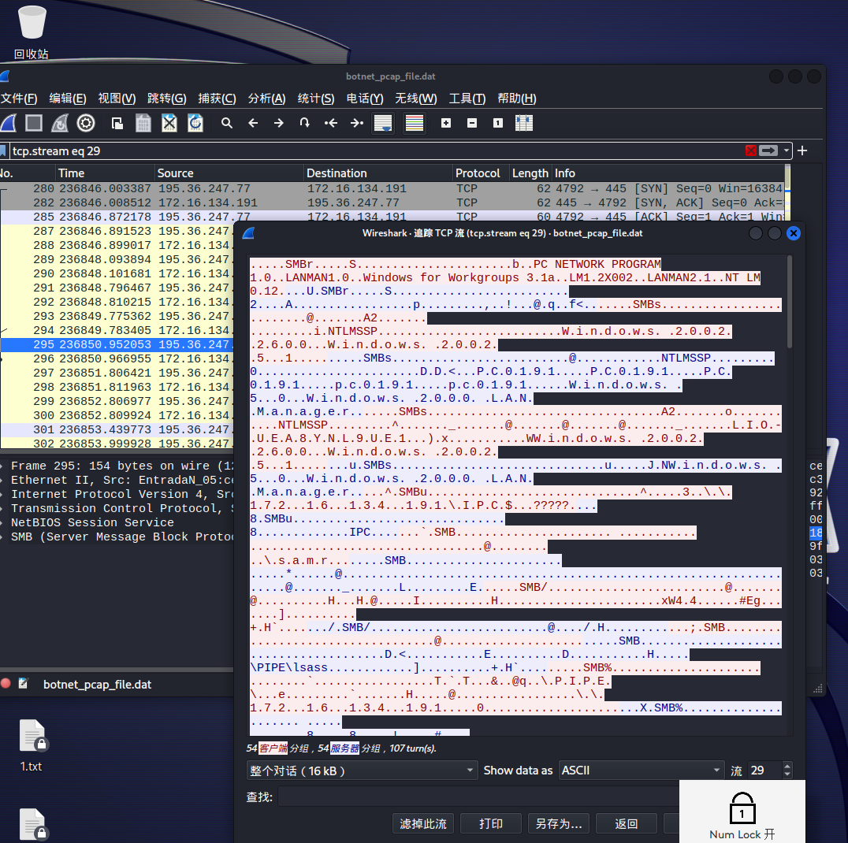Add a display filter button plus
Screen dimensions: 848x843
pos(802,150)
